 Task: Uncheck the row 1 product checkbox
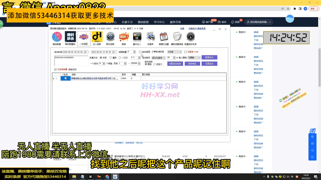(66, 78)
